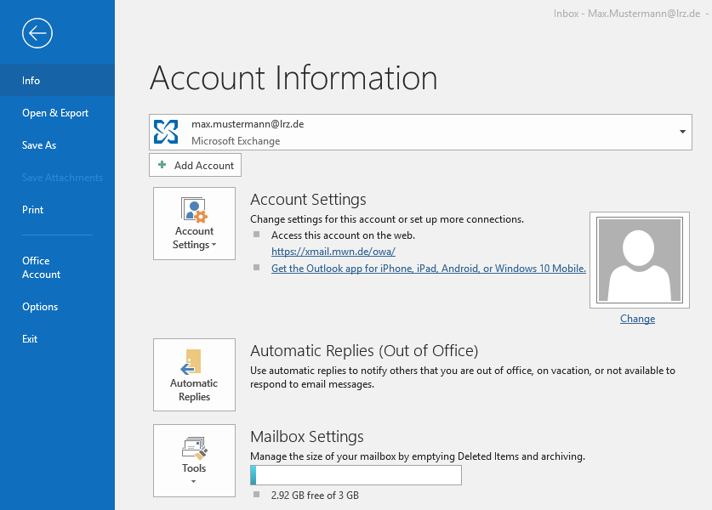Open the Office Account page
The width and height of the screenshot is (712, 510).
tap(41, 267)
